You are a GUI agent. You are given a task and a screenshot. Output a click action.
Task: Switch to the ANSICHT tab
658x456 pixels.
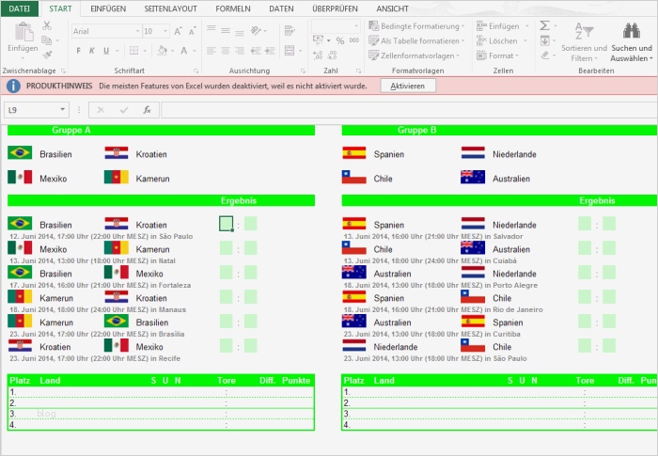[392, 8]
